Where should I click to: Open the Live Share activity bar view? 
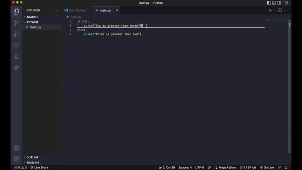pos(17,68)
